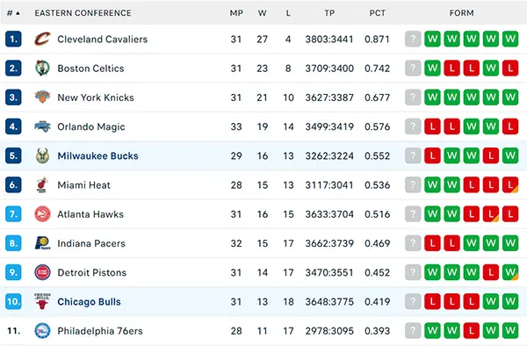Open Miami Heat's latest loss badge
The width and height of the screenshot is (527, 346).
tap(510, 185)
